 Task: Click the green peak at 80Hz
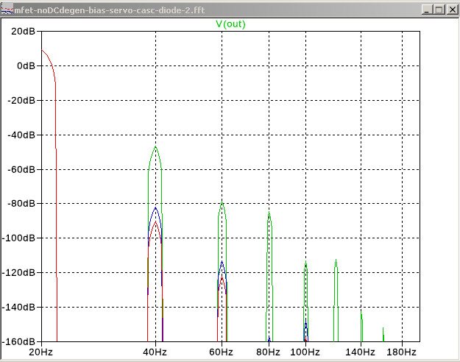269,213
